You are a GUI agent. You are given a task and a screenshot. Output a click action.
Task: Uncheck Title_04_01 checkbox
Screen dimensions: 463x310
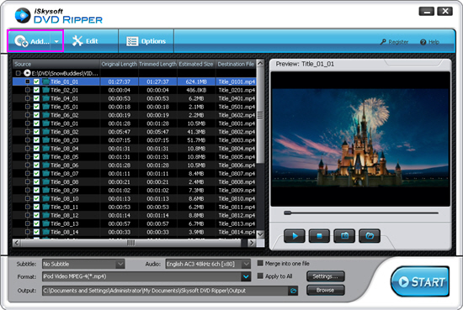36,98
